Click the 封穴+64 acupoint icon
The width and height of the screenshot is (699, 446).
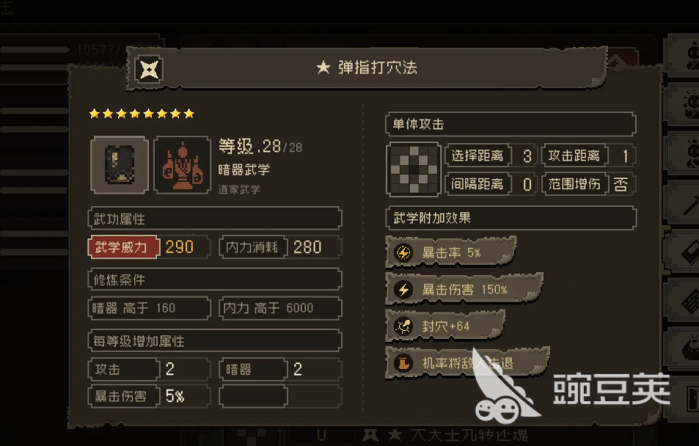pos(403,326)
